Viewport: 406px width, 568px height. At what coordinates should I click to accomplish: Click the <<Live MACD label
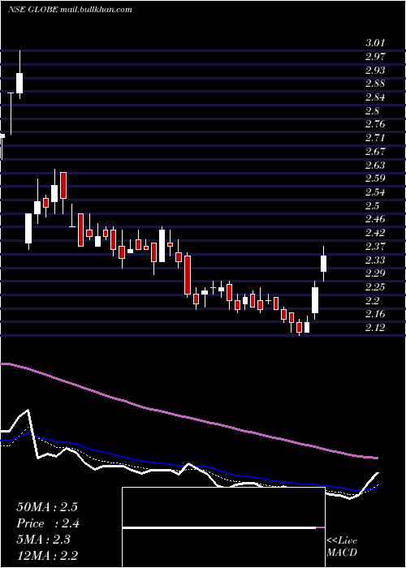(342, 547)
